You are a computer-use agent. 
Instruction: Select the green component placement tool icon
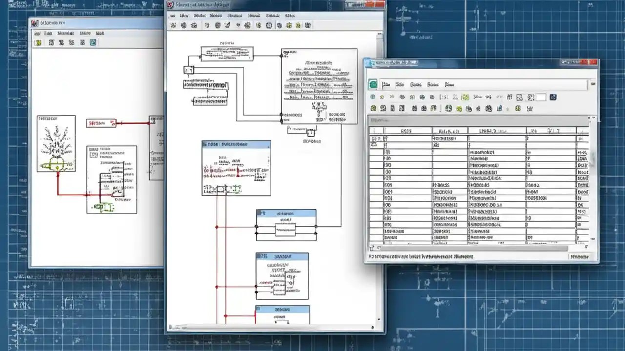[x=289, y=25]
